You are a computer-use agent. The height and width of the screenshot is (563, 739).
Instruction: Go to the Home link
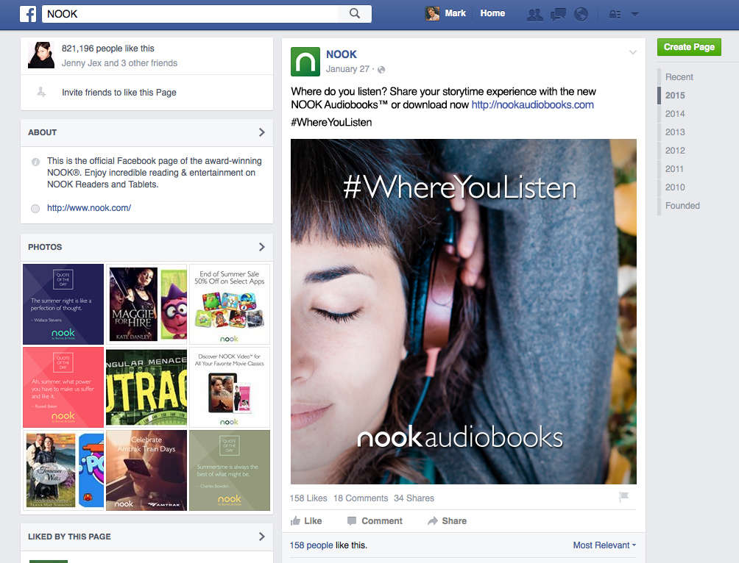492,13
